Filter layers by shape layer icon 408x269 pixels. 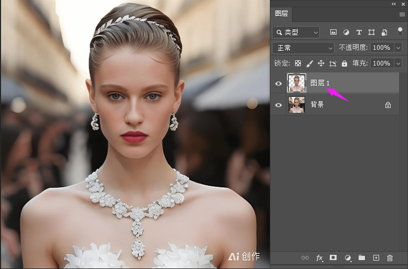click(372, 32)
